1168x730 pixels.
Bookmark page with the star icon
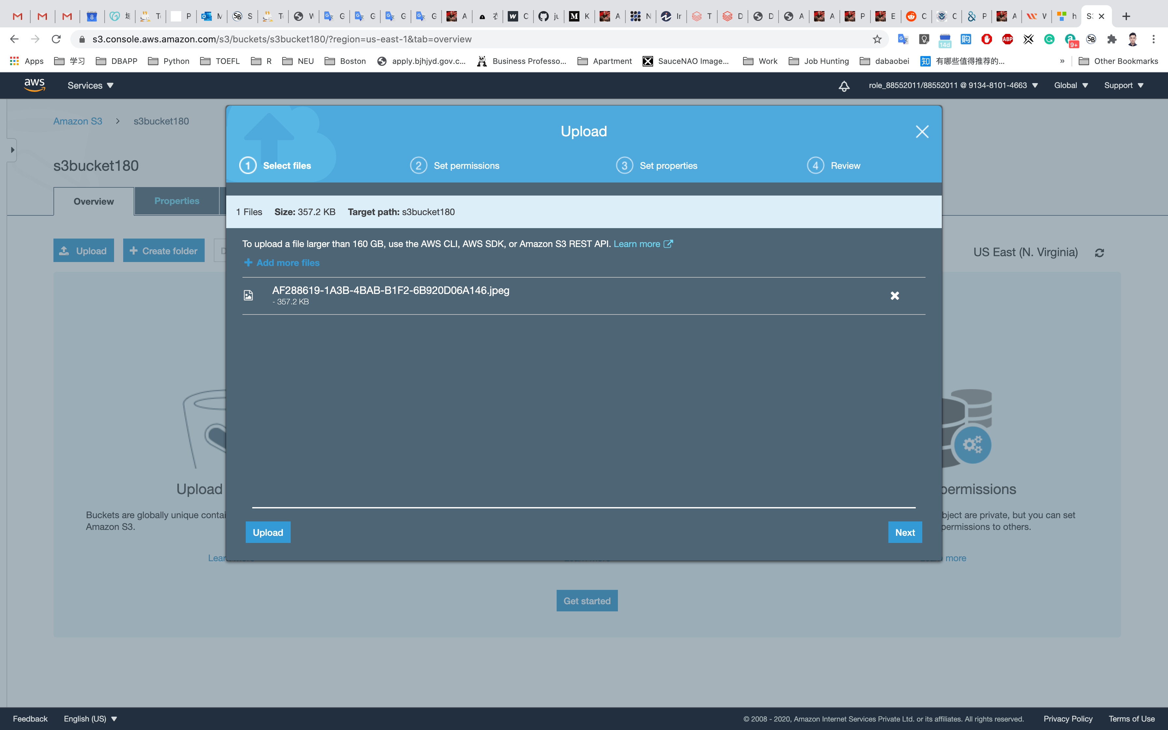877,39
